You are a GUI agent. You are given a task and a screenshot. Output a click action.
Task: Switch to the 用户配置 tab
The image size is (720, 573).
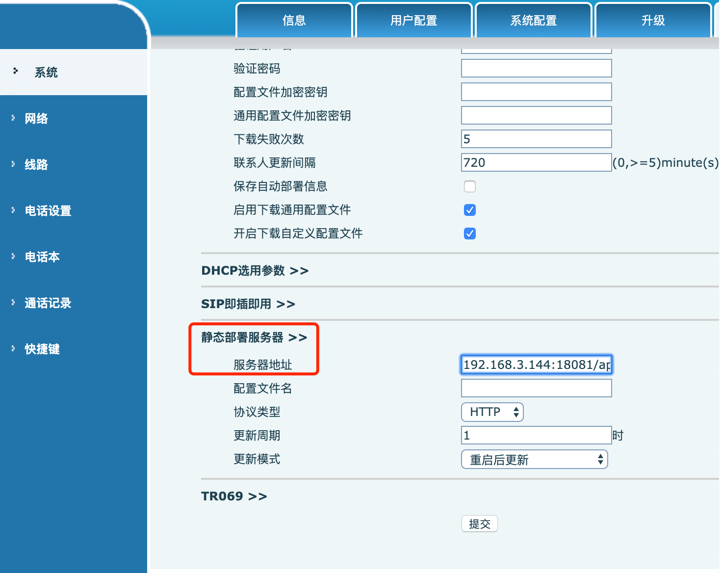[x=414, y=20]
